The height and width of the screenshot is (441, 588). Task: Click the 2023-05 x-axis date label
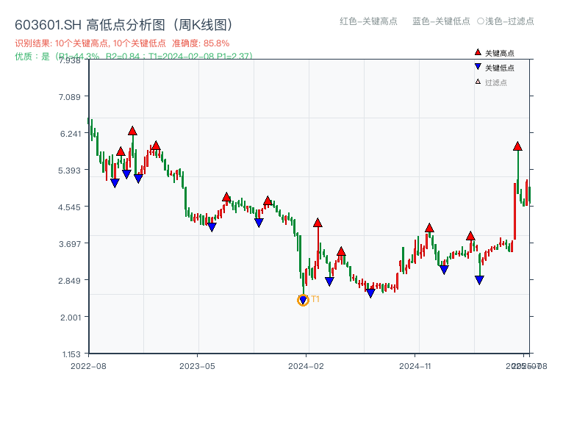[x=197, y=365]
